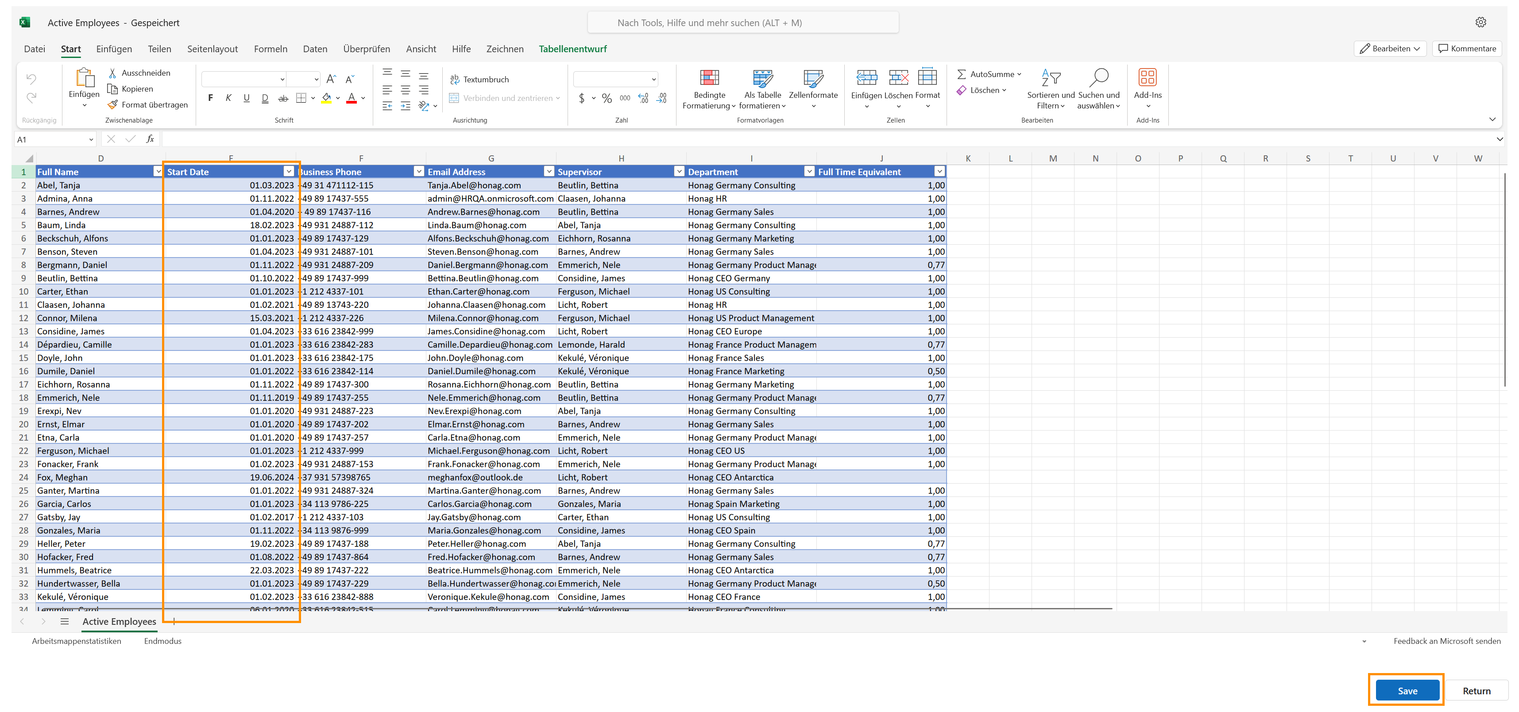
Task: Open the font size combo box
Action: click(304, 79)
